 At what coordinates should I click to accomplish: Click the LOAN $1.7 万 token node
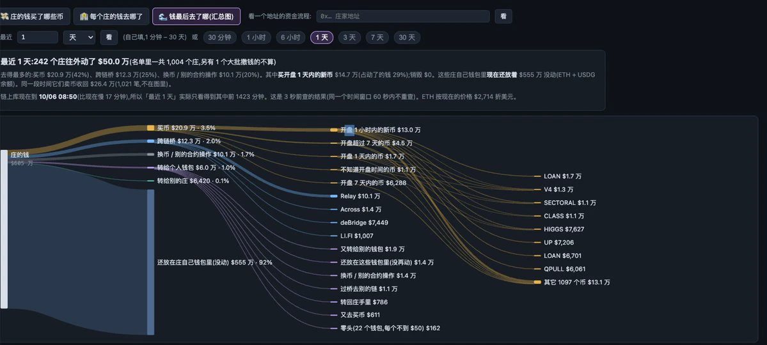click(562, 176)
